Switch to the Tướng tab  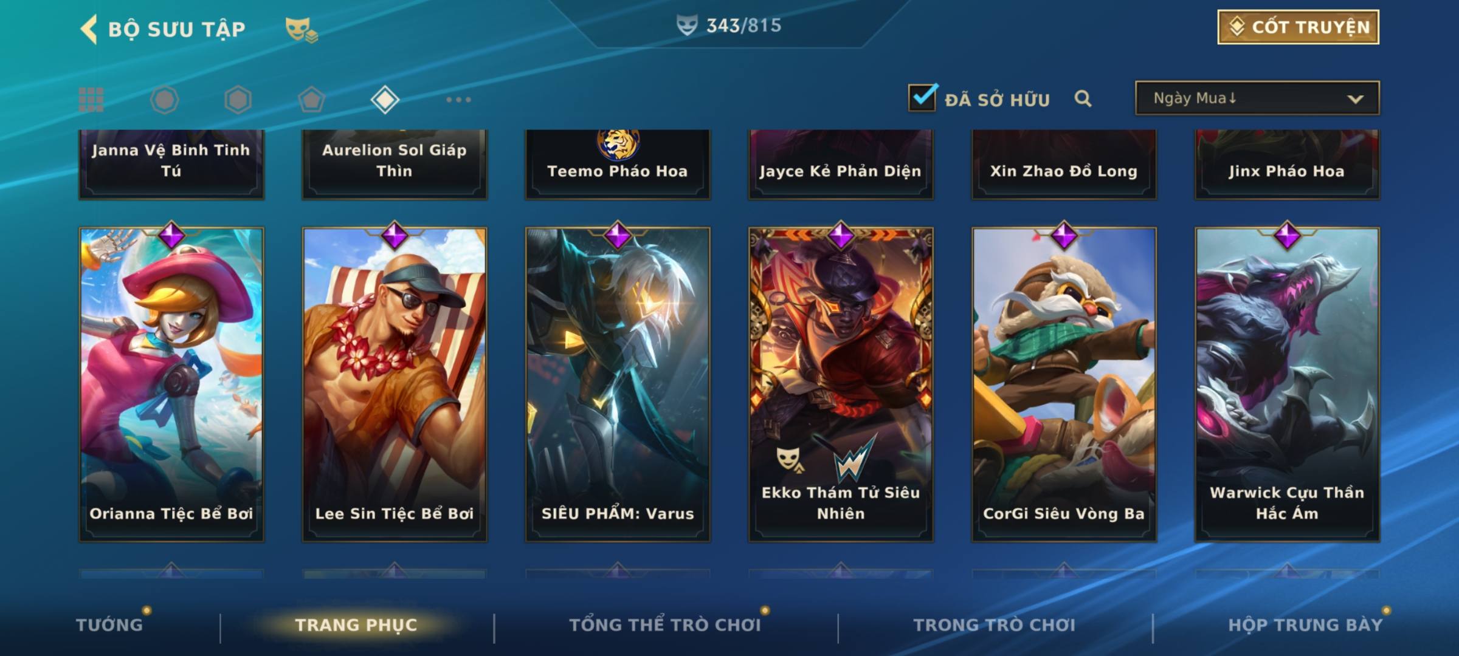pyautogui.click(x=109, y=624)
